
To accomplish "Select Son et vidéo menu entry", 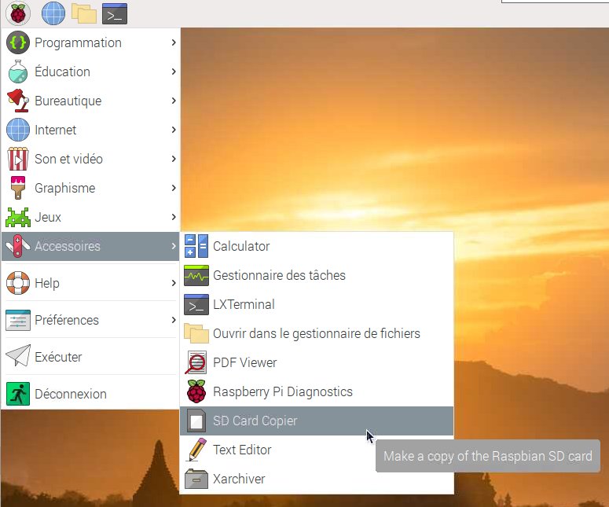I will click(x=90, y=159).
